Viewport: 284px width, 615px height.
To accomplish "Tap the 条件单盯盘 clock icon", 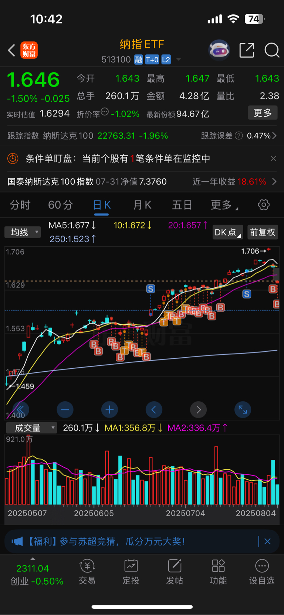I will 13,159.
